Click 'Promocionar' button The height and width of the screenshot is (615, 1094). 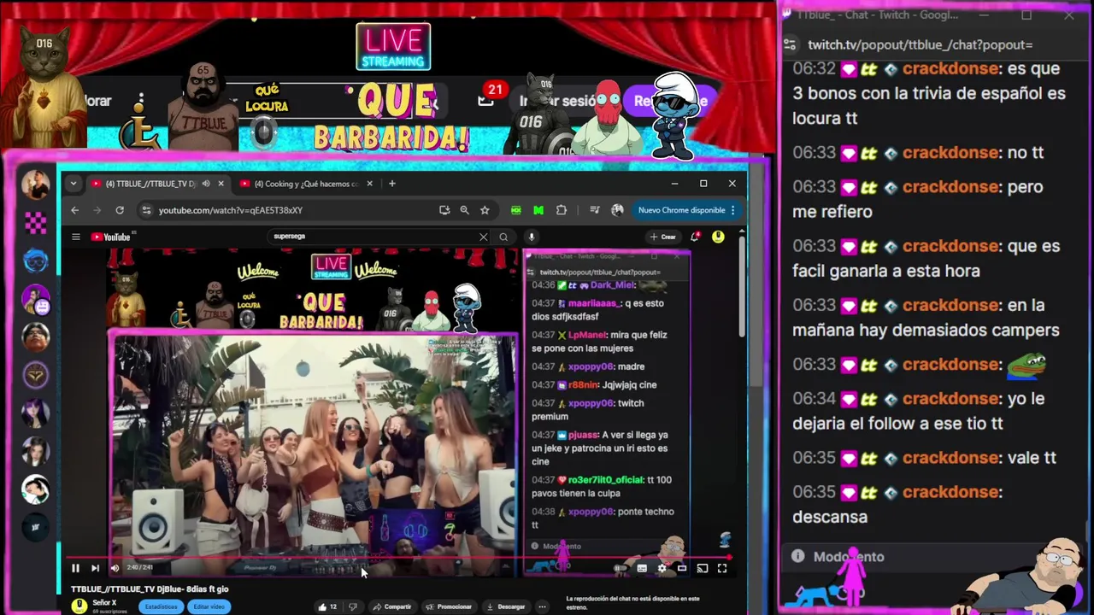click(x=449, y=606)
